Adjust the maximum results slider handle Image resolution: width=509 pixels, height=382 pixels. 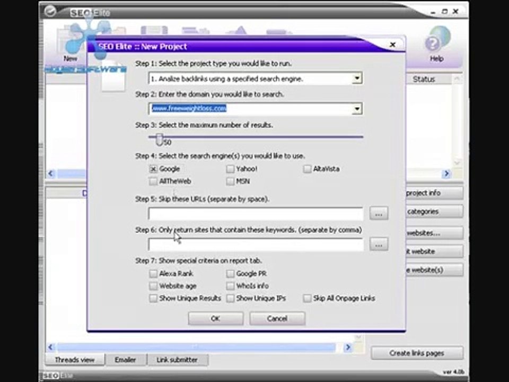(x=159, y=139)
